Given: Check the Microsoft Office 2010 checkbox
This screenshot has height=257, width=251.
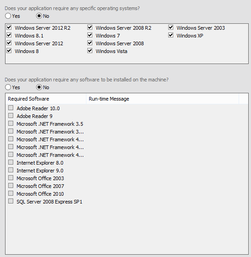Looking at the screenshot, I should click(x=11, y=193).
